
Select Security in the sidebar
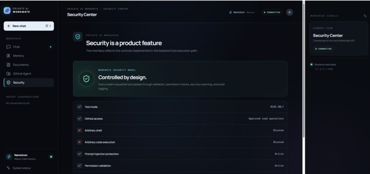tap(29, 83)
